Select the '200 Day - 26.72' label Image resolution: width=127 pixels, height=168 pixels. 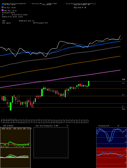click(10, 11)
